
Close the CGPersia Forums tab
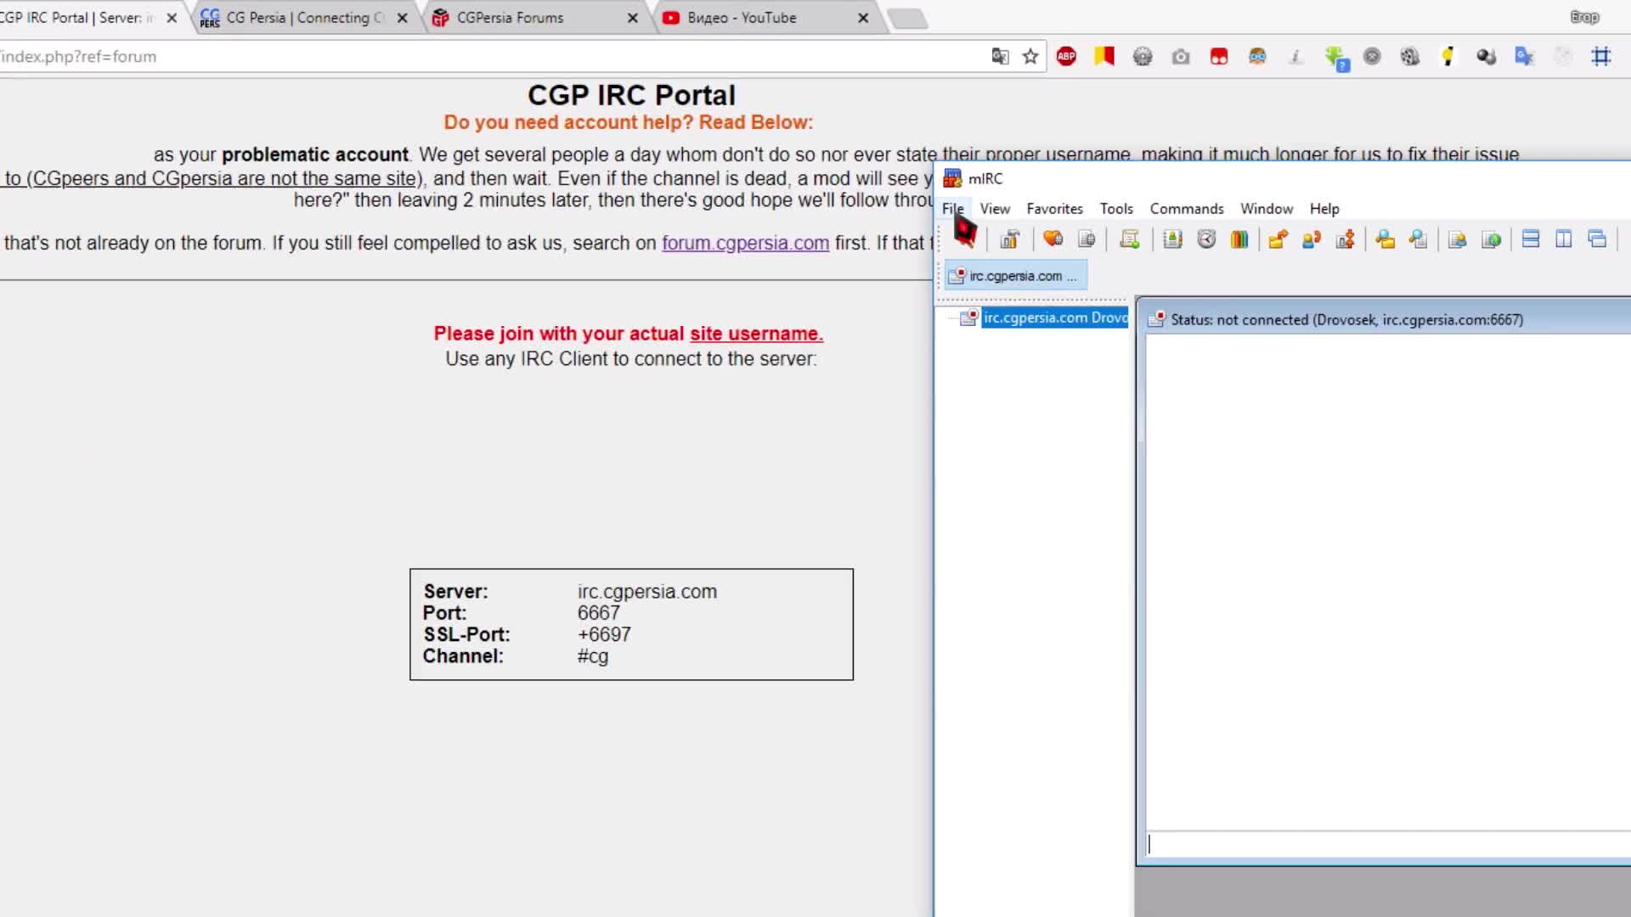click(632, 18)
